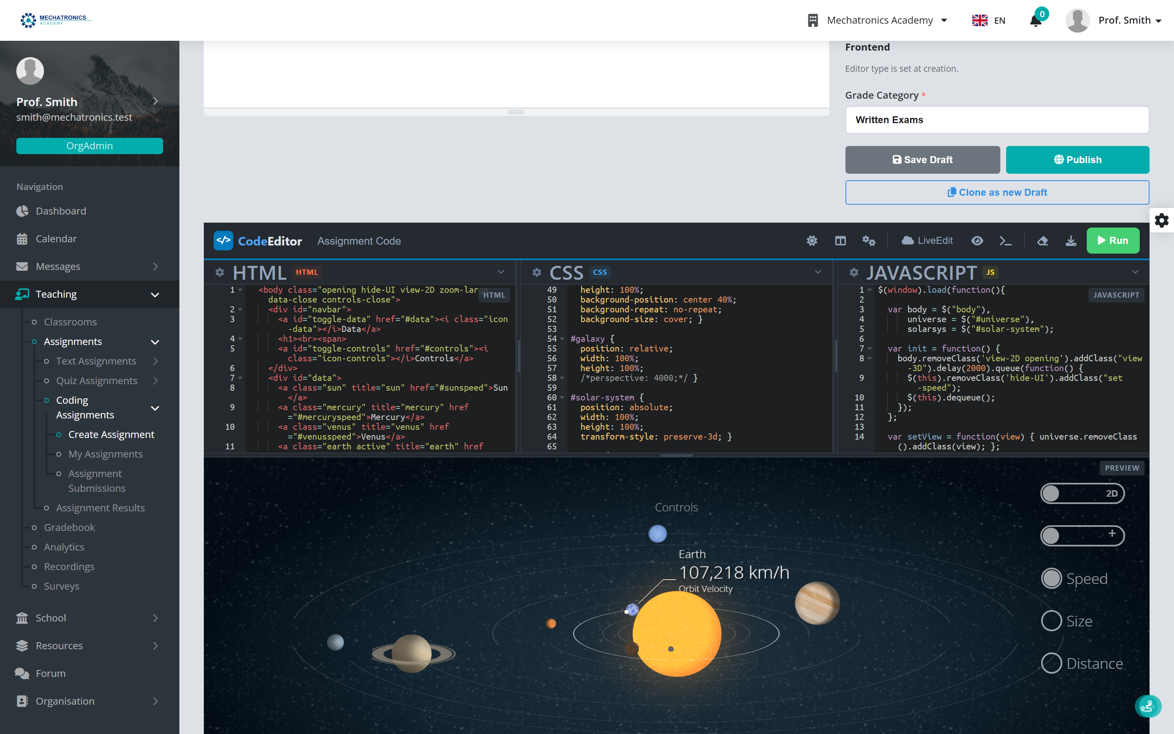Clone as new Draft
The image size is (1174, 734).
click(x=997, y=192)
